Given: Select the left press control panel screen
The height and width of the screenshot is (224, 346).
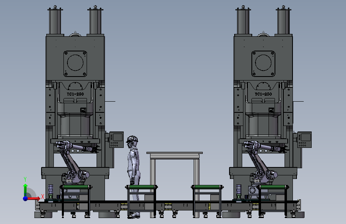Looking at the screenshot, I should click(118, 137).
